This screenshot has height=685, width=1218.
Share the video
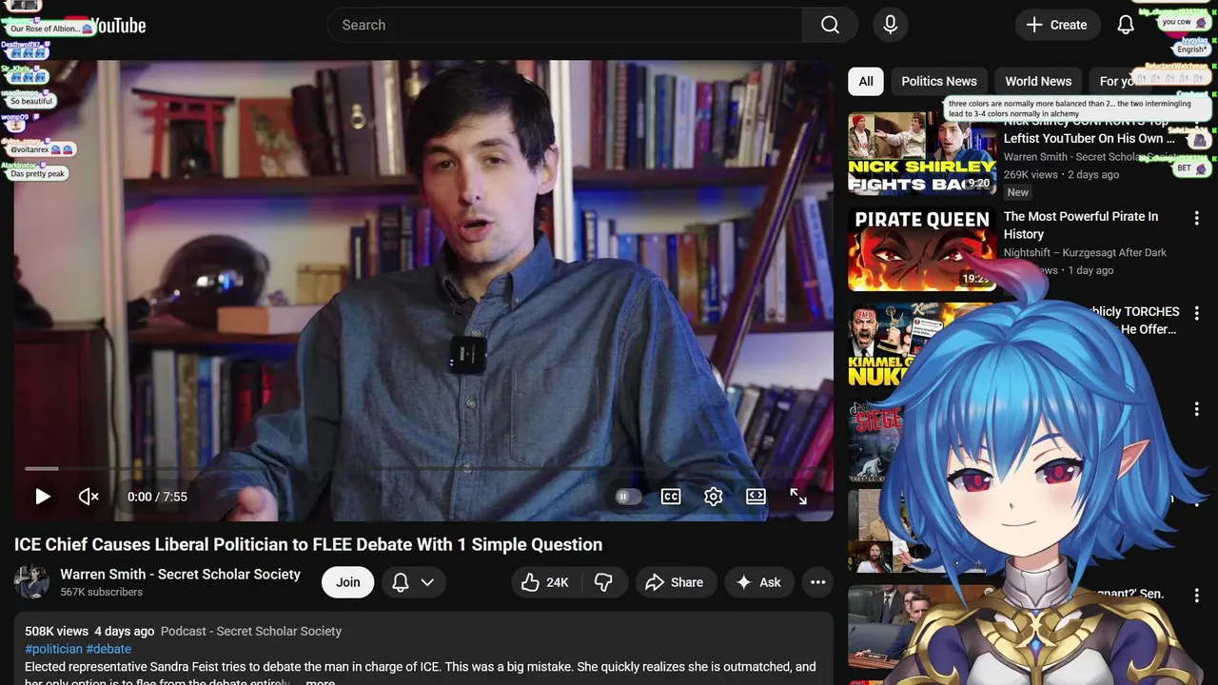[x=675, y=582]
